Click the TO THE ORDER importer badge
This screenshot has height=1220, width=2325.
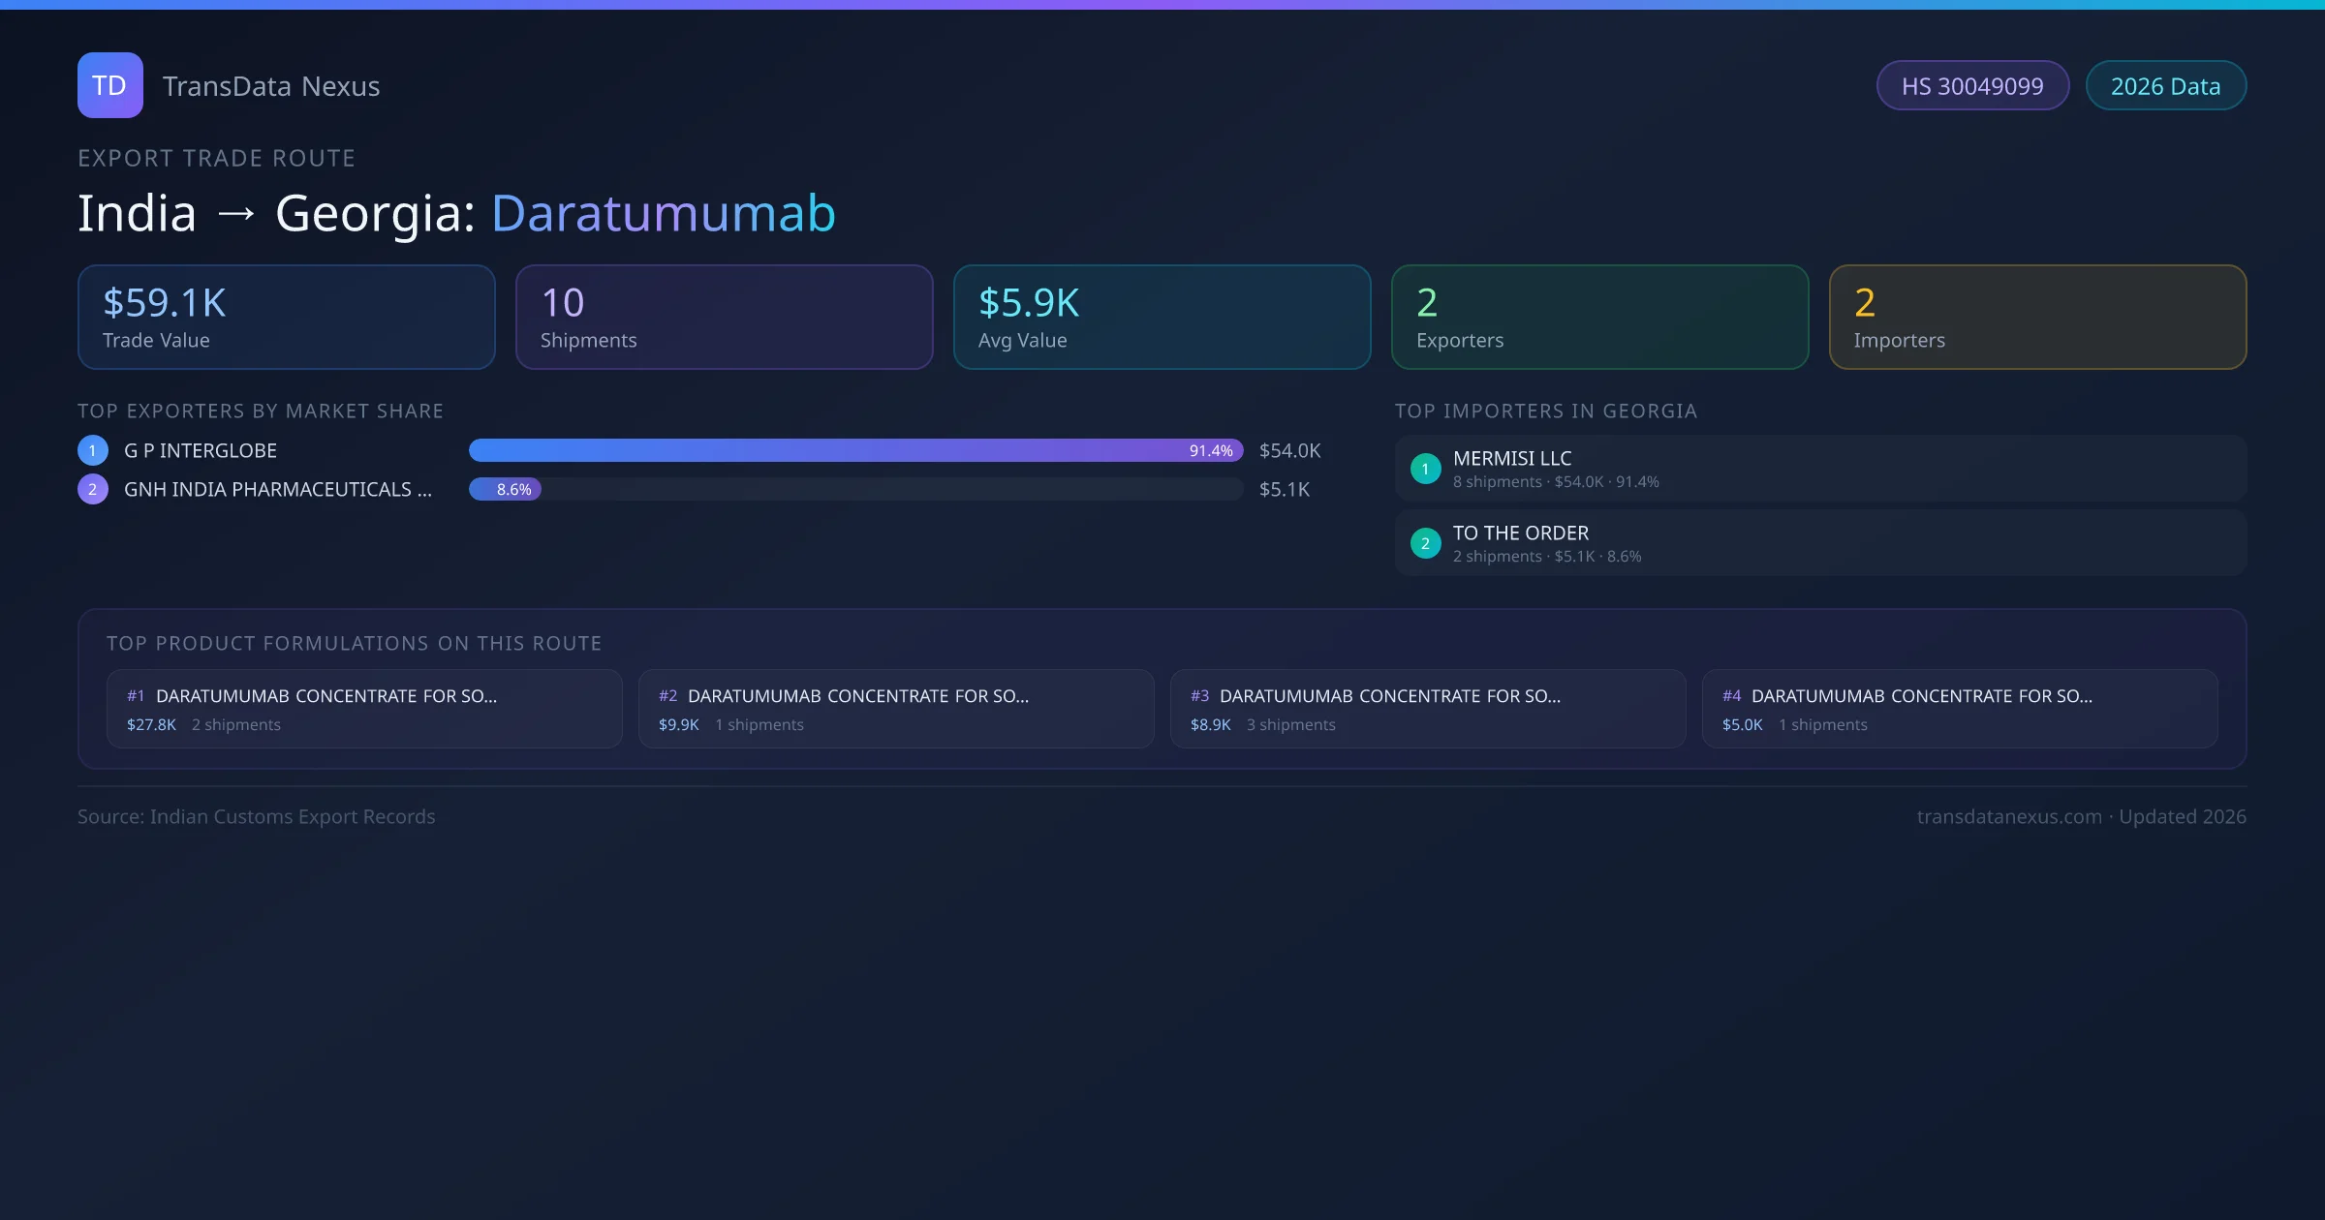click(x=1425, y=543)
